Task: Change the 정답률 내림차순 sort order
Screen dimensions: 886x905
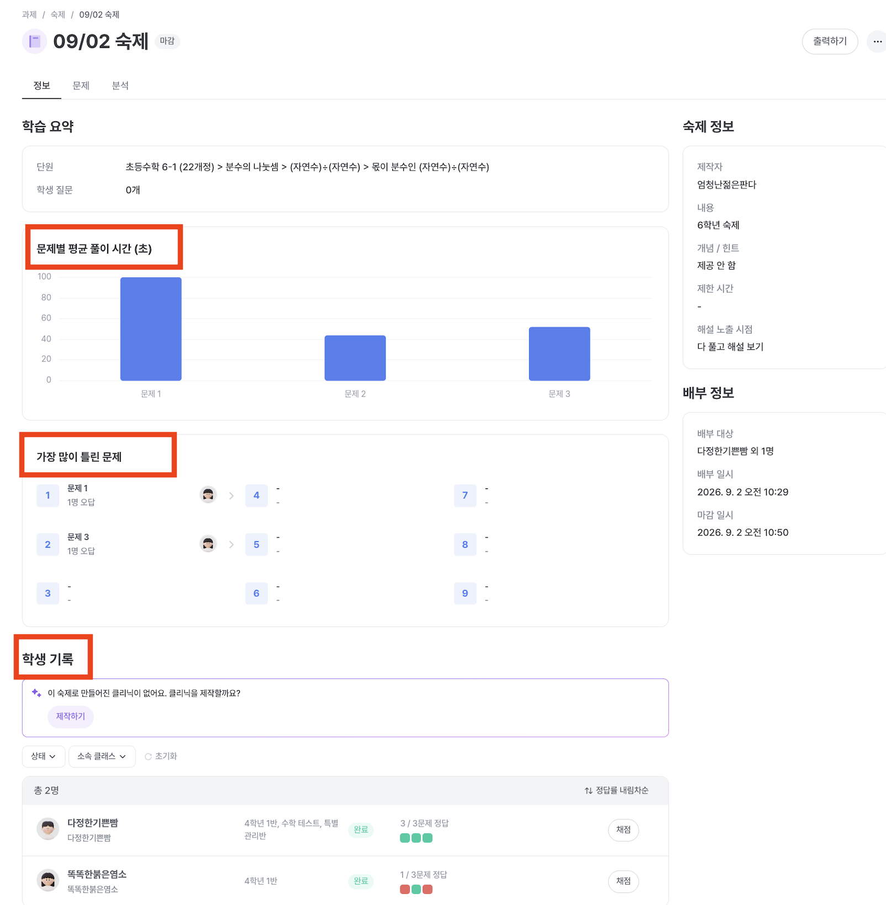Action: [x=616, y=791]
